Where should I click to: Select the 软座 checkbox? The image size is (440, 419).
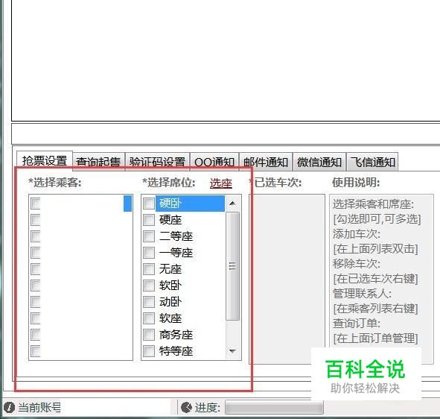[149, 318]
